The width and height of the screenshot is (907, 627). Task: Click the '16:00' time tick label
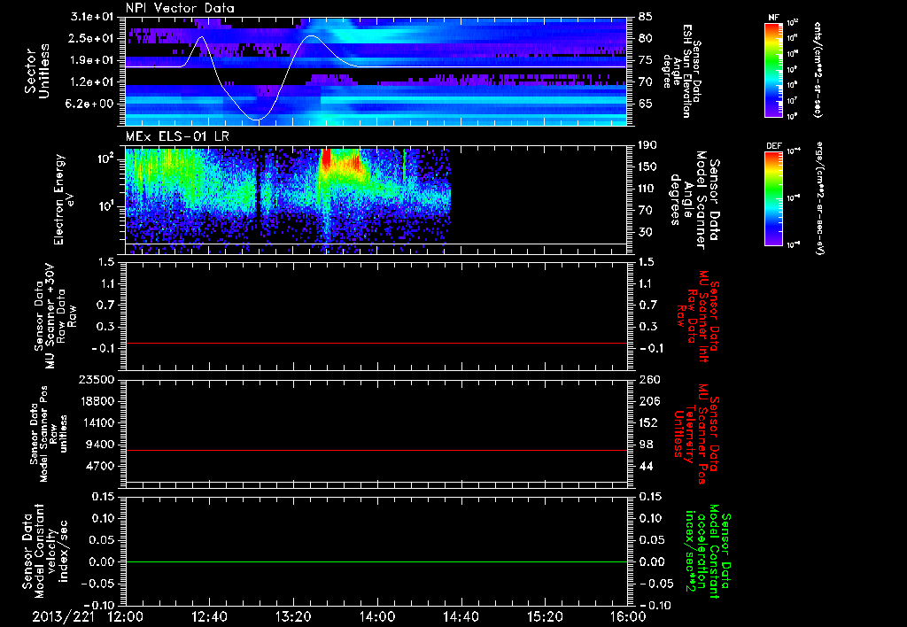tap(628, 616)
